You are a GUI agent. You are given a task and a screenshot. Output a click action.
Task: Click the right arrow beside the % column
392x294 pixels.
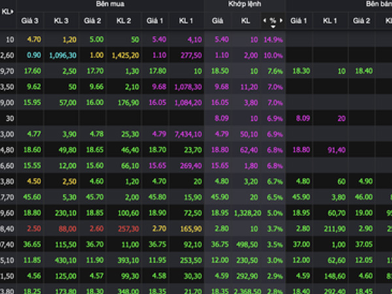click(280, 21)
